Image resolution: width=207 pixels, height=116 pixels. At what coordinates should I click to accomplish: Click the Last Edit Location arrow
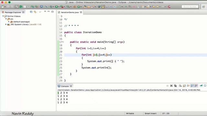(x=154, y=6)
